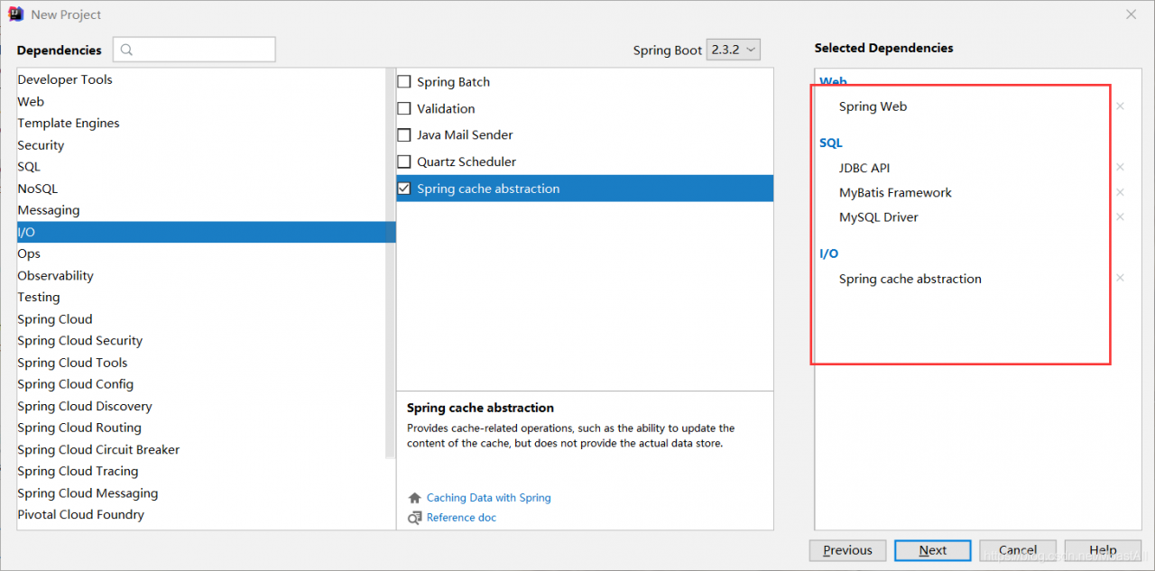Cancel the New Project wizard
Image resolution: width=1155 pixels, height=571 pixels.
[x=1018, y=550]
